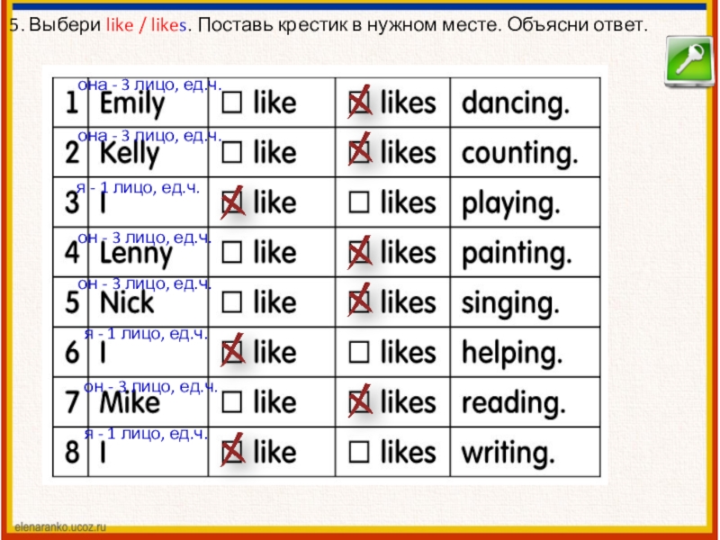Select the name 'Kelly' in row 2
This screenshot has width=720, height=540.
[130, 154]
